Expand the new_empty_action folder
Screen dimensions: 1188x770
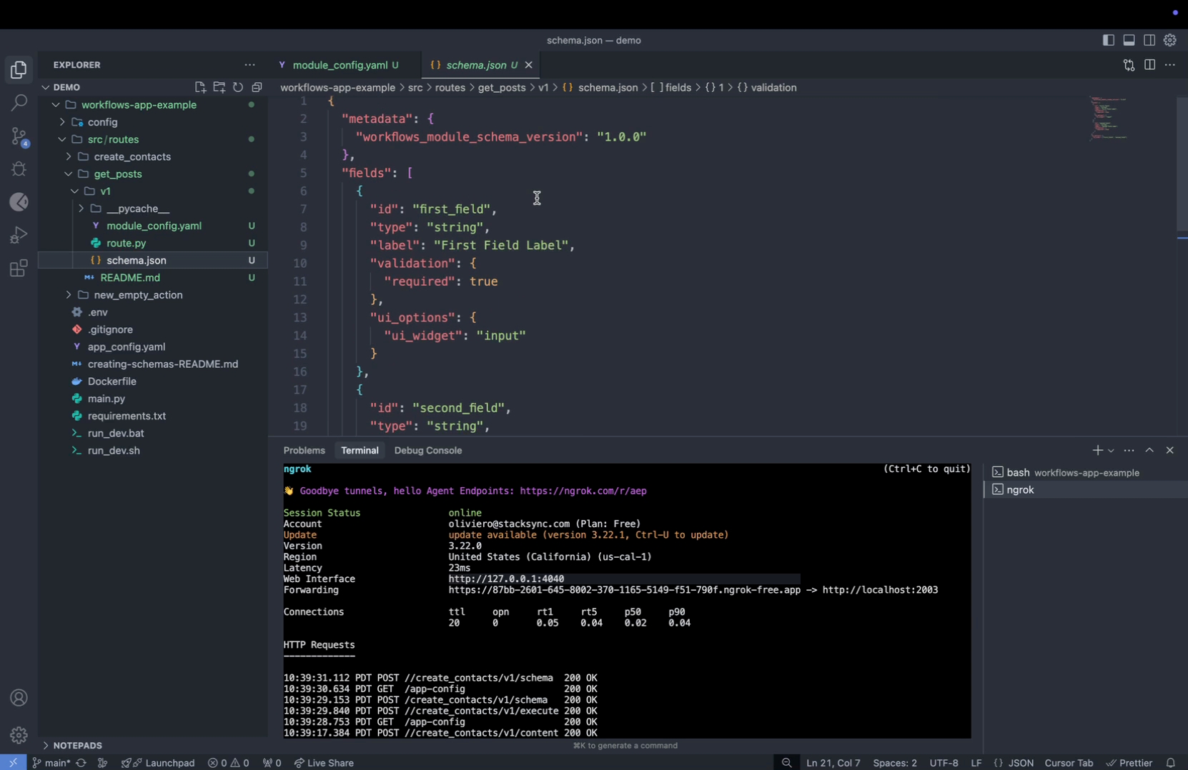(138, 295)
